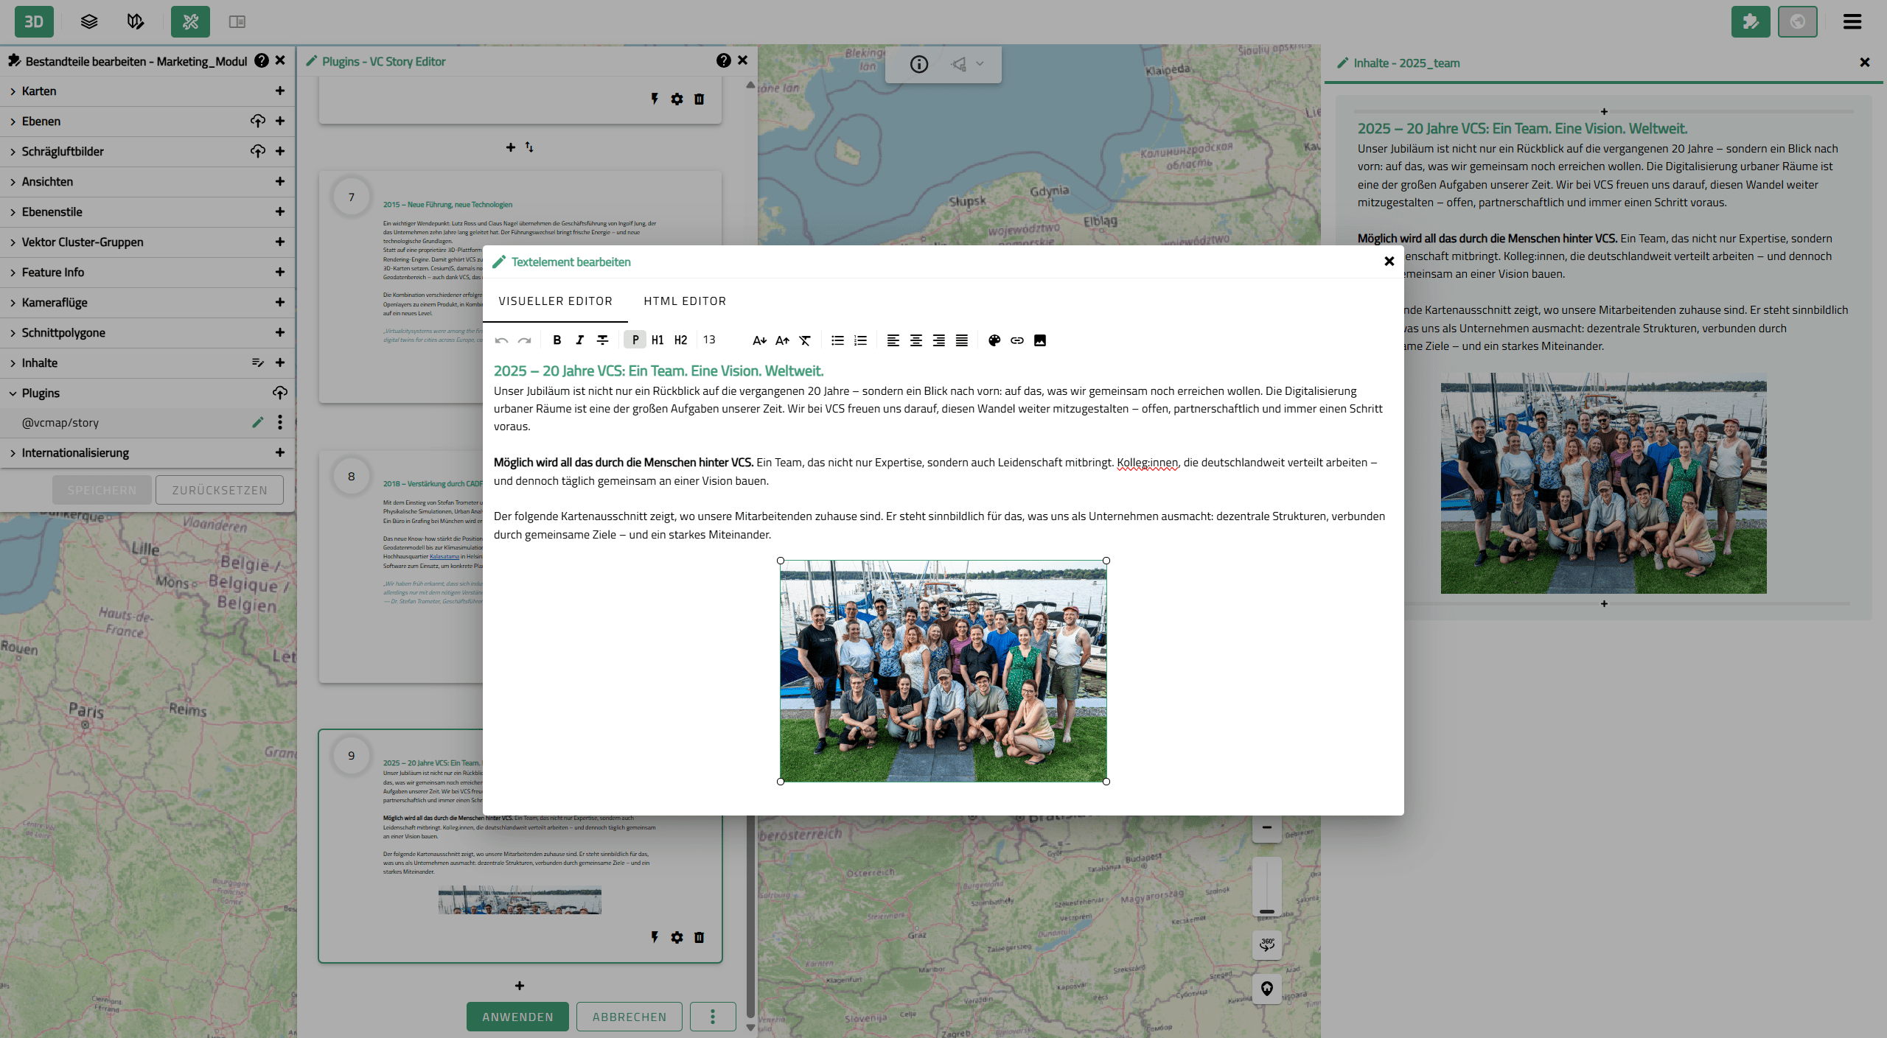Screen dimensions: 1887x1038
Task: Open the info icon on map toolbar
Action: (x=919, y=64)
